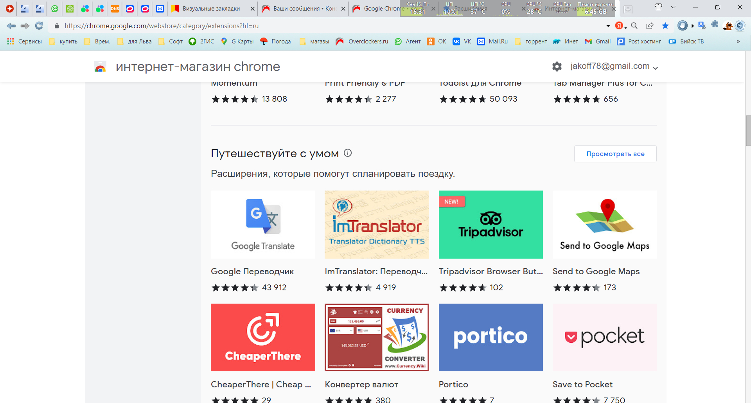Open the Post хостинг bookmark
Viewport: 751px width, 403px height.
tap(639, 41)
